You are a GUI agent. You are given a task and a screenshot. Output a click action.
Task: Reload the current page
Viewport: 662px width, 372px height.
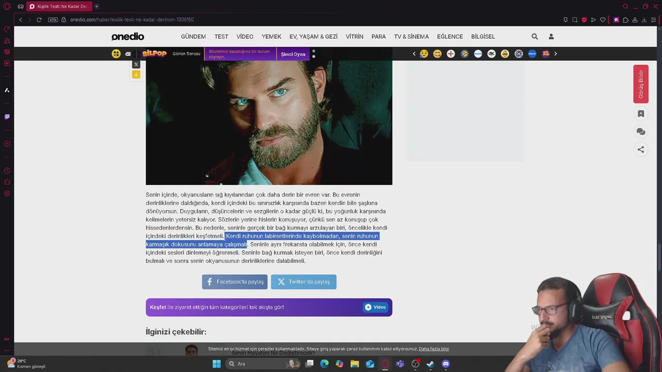[39, 20]
